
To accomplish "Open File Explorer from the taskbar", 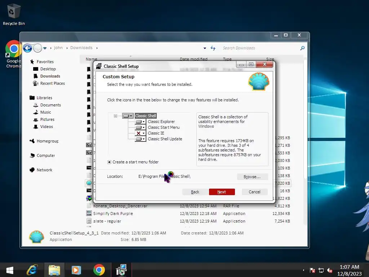I will coord(54,270).
